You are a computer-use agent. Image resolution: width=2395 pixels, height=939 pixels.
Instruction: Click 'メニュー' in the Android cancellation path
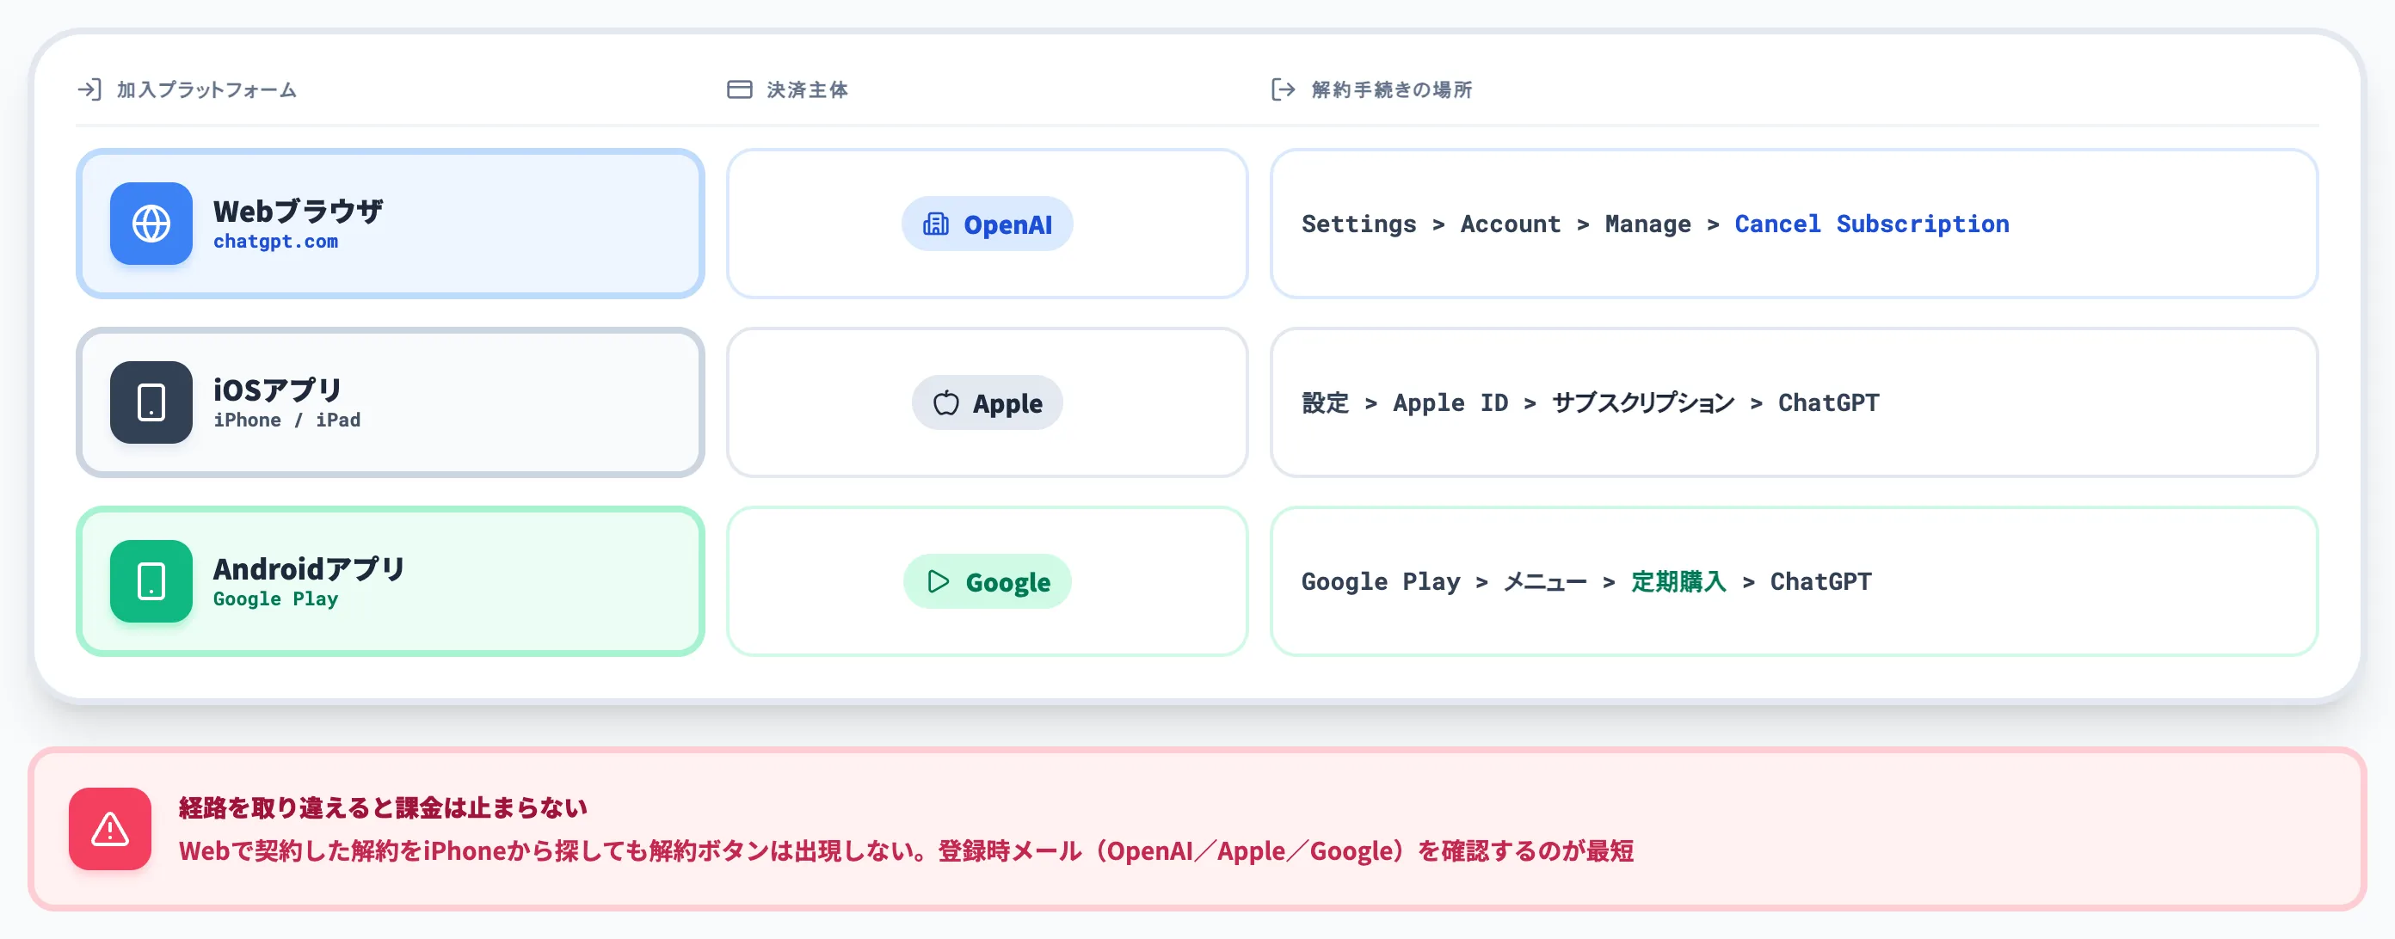pyautogui.click(x=1545, y=582)
